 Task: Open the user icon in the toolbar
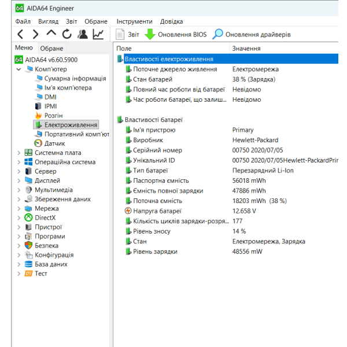82,34
